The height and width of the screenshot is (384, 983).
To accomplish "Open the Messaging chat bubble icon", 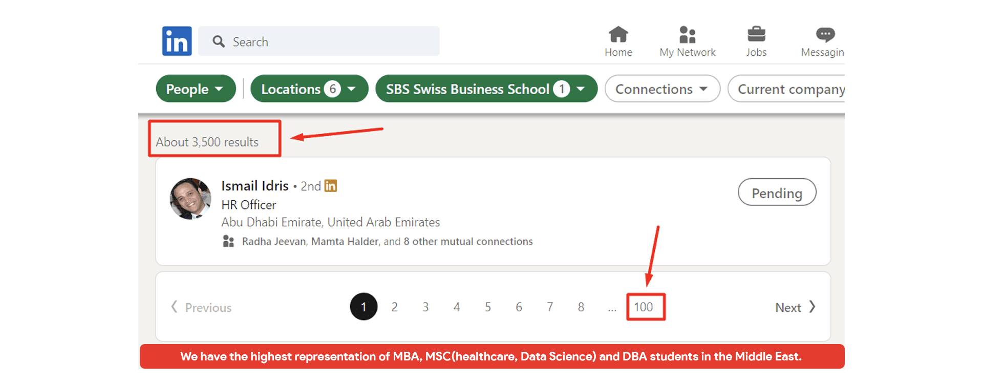I will tap(825, 35).
